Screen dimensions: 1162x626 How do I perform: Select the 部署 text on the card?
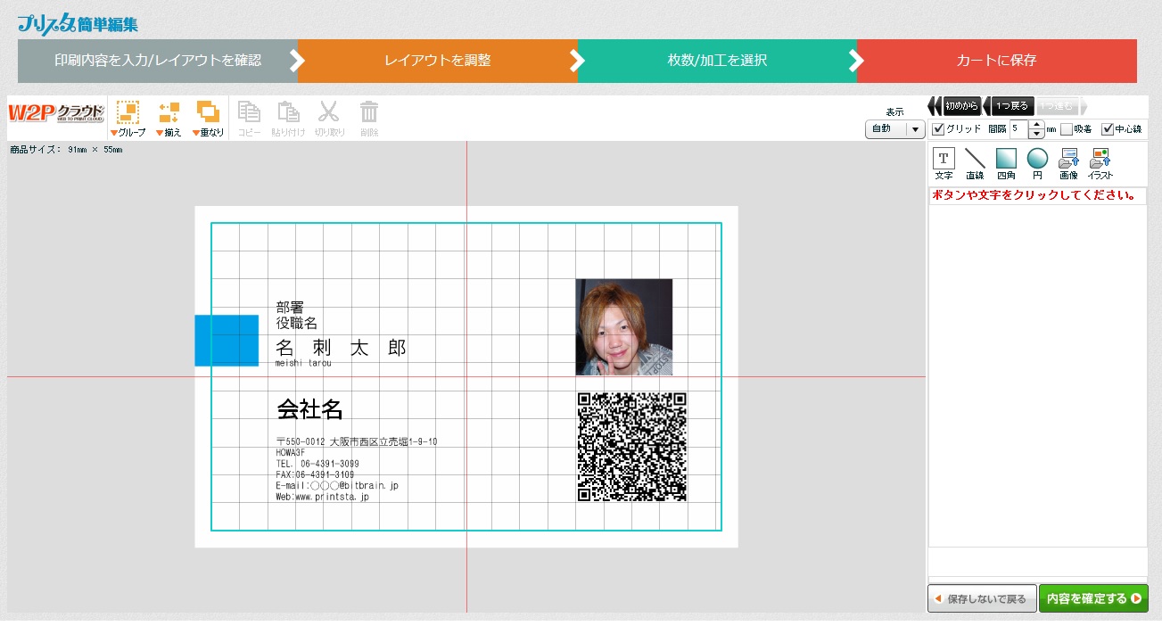[290, 308]
